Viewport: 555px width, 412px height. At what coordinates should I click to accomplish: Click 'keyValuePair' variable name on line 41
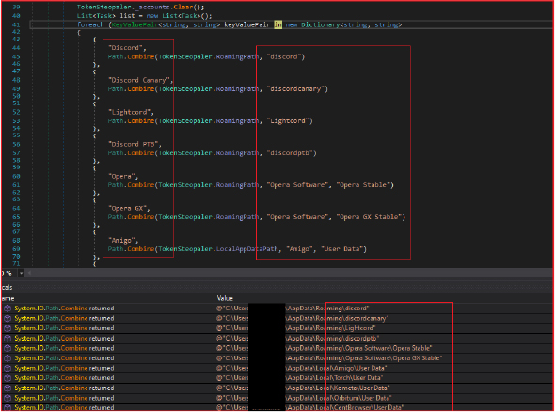point(247,24)
